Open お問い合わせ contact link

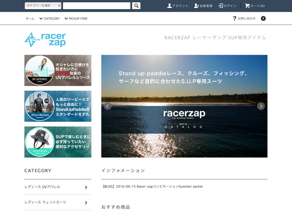click(244, 18)
